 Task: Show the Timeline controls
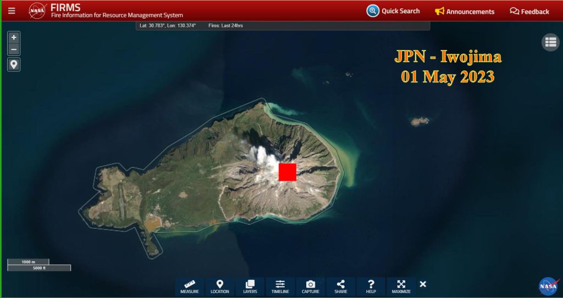[280, 286]
